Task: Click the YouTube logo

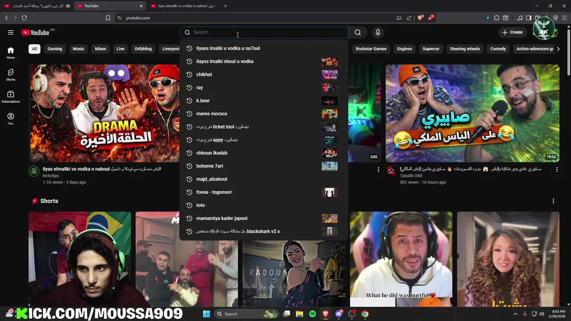Action: tap(36, 32)
